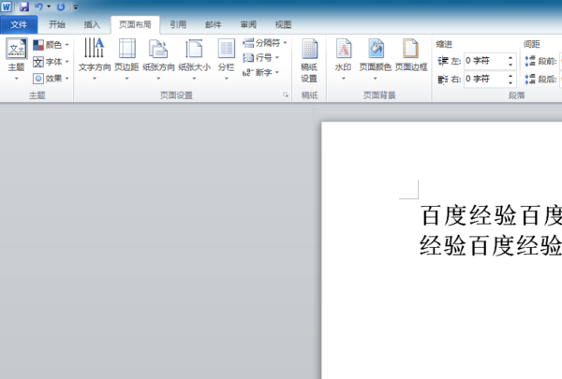Click the Save icon in quick access toolbar
562x379 pixels.
click(x=24, y=7)
